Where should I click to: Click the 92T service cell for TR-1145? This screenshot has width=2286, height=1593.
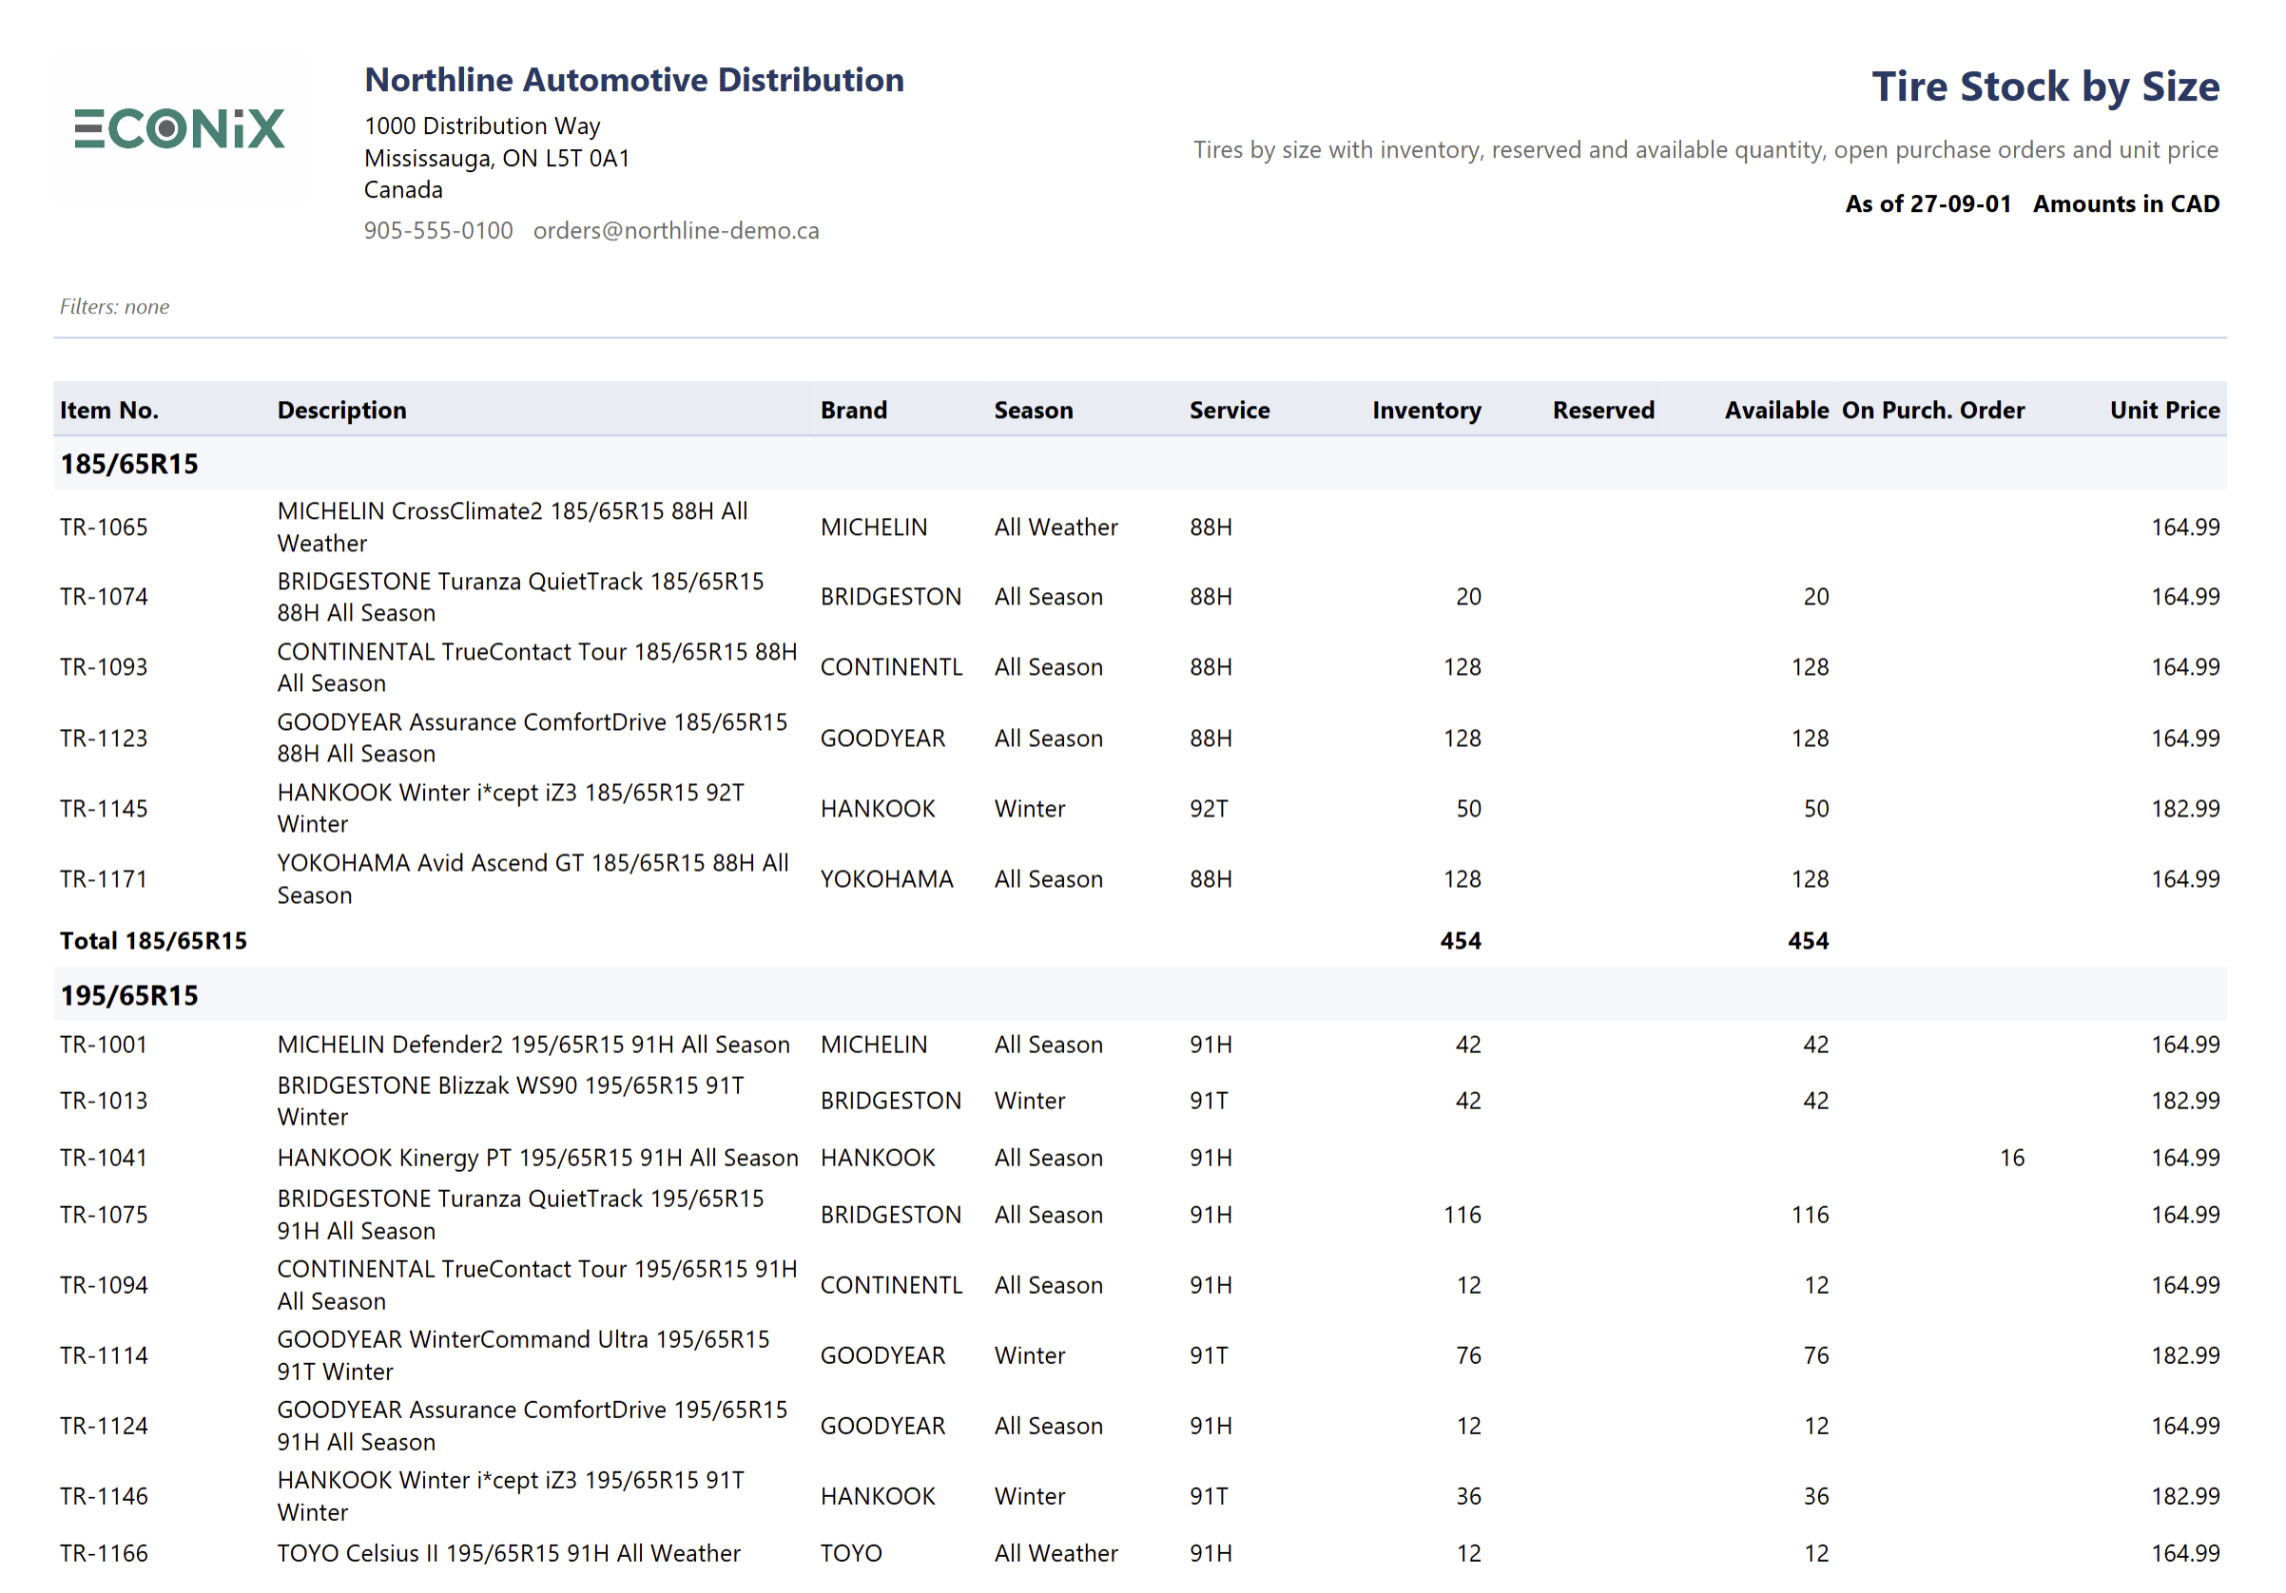pos(1209,808)
